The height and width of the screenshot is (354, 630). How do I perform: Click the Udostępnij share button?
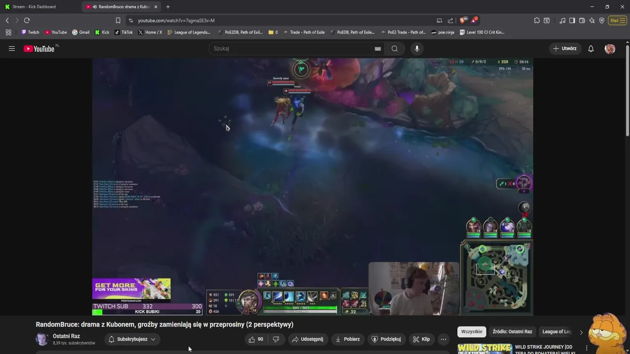[308, 339]
